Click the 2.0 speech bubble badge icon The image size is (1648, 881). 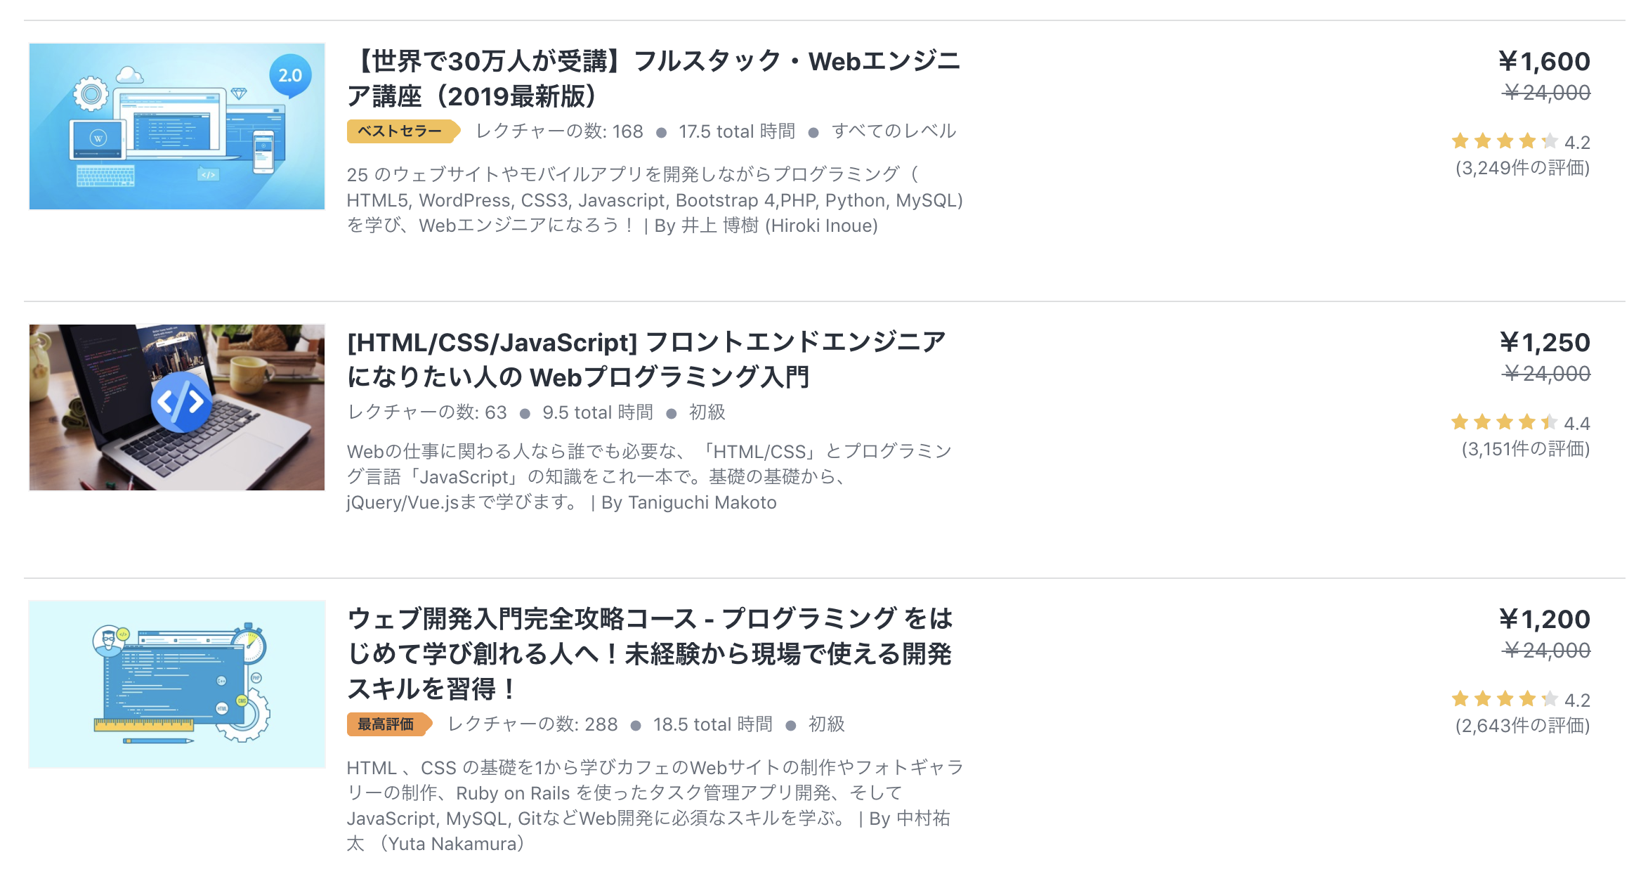tap(290, 76)
